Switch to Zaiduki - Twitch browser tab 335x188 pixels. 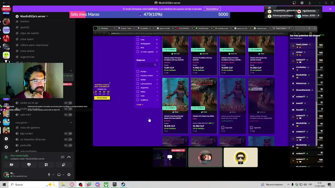pos(126,28)
